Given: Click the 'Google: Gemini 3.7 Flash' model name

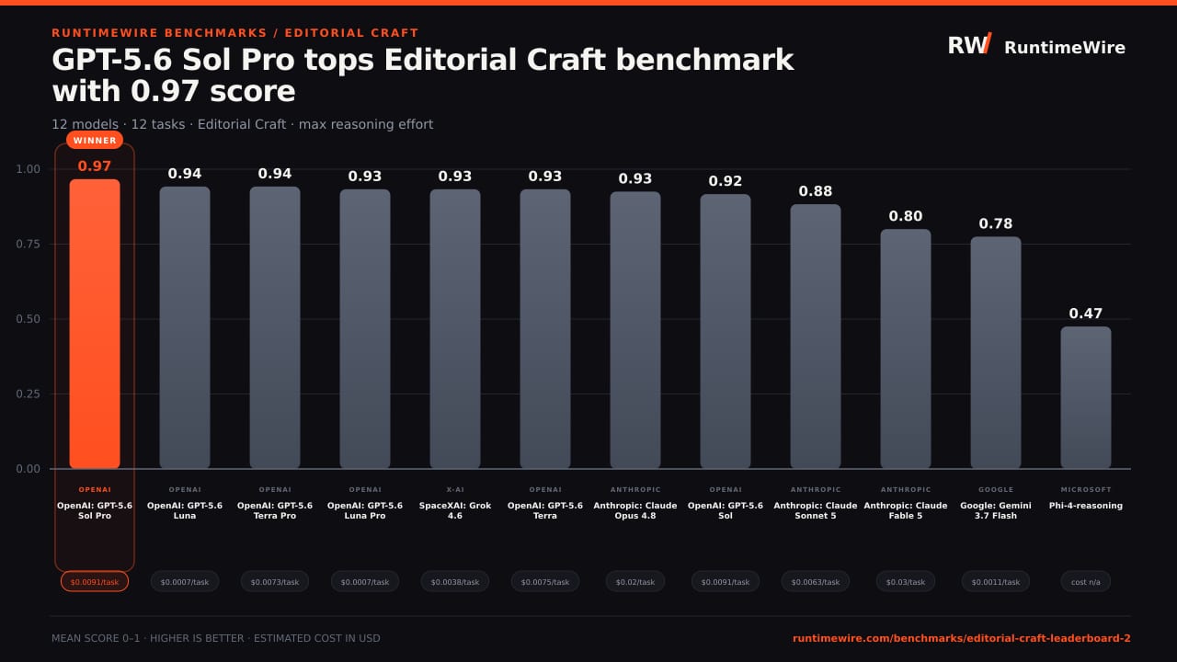Looking at the screenshot, I should 996,510.
